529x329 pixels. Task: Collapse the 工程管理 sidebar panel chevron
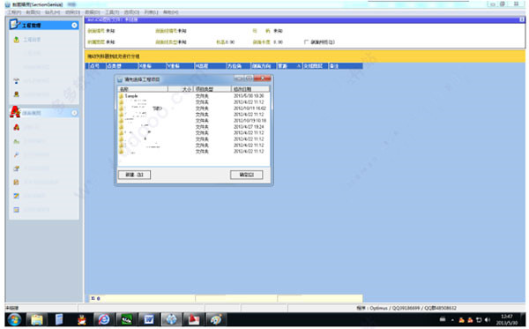click(74, 26)
